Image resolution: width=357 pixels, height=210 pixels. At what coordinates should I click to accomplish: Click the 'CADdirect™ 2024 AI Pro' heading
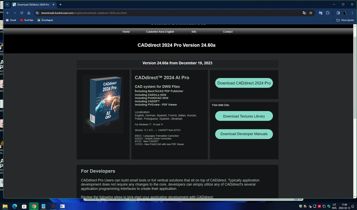162,78
